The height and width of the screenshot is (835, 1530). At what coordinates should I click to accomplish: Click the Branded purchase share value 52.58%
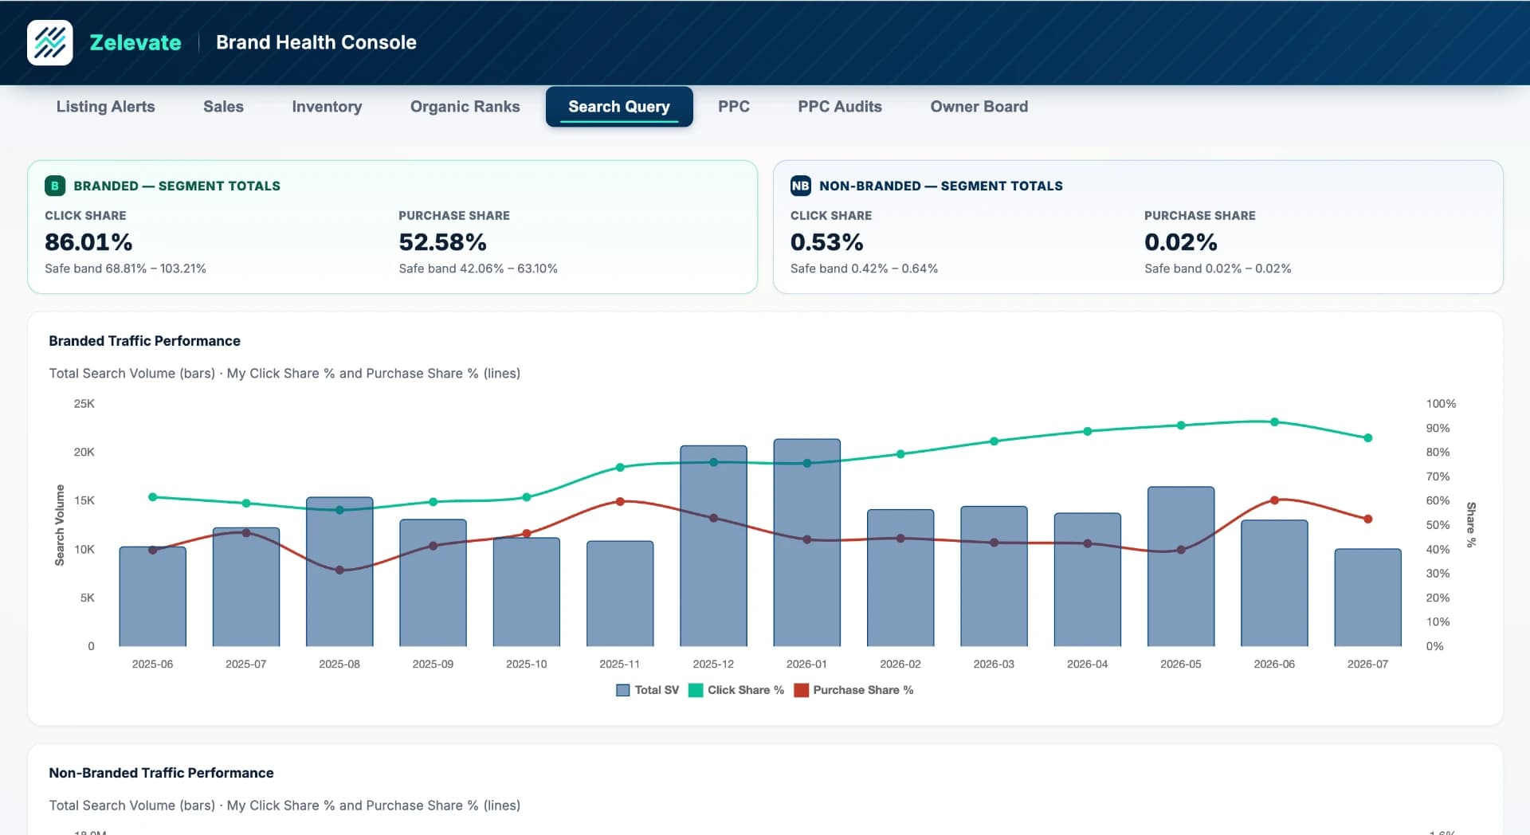tap(442, 242)
